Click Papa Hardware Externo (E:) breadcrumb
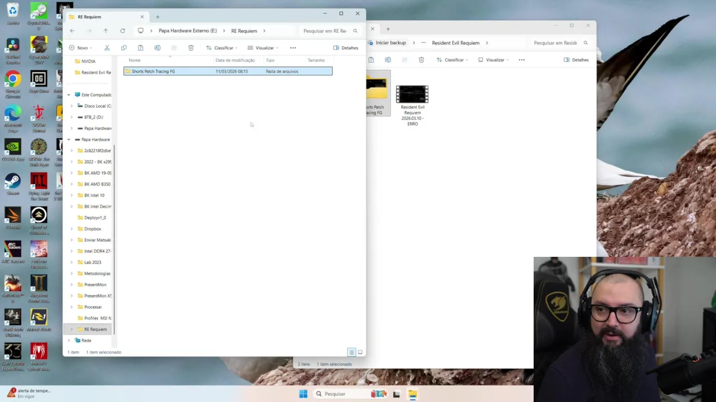This screenshot has height=402, width=716. [188, 31]
